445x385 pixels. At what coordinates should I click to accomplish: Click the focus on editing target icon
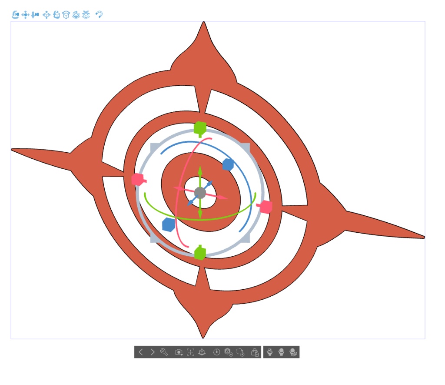pos(190,352)
